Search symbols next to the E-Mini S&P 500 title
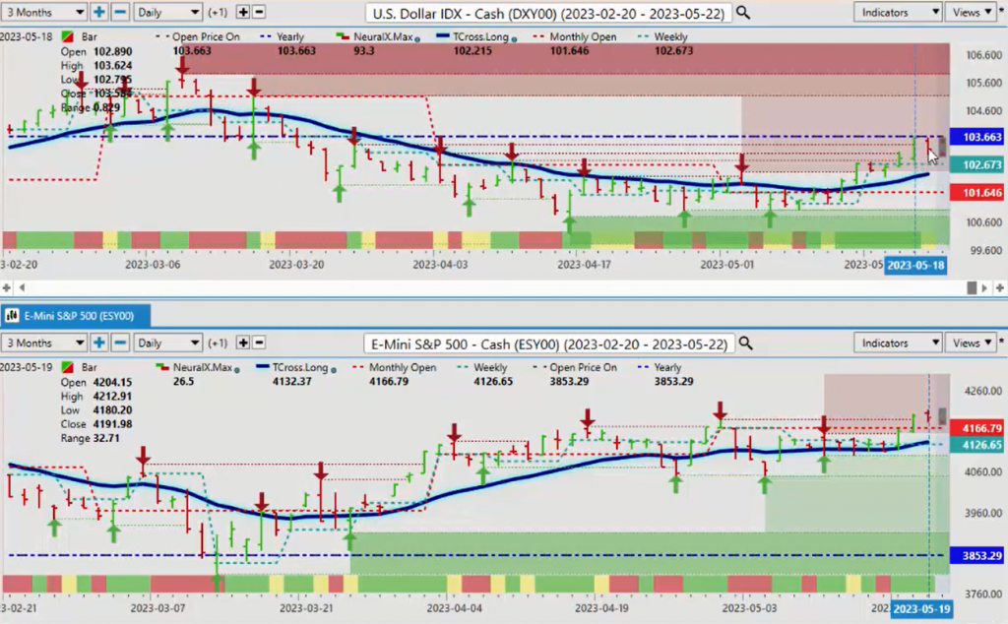 tap(745, 343)
